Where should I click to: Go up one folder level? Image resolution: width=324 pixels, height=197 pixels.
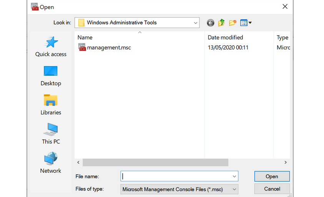click(221, 23)
